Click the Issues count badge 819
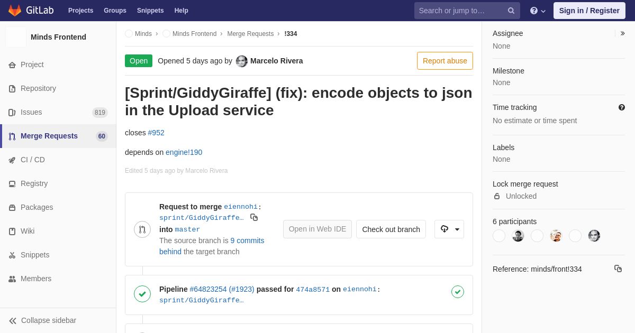The image size is (635, 333). [x=100, y=113]
